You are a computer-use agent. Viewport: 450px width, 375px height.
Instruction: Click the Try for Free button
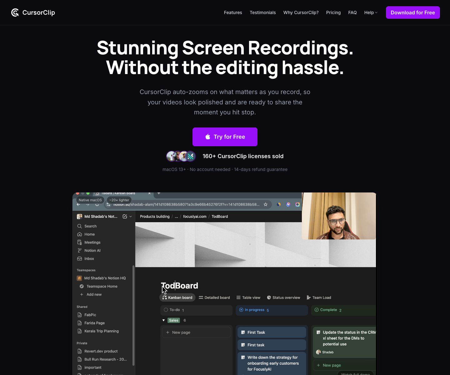(225, 137)
